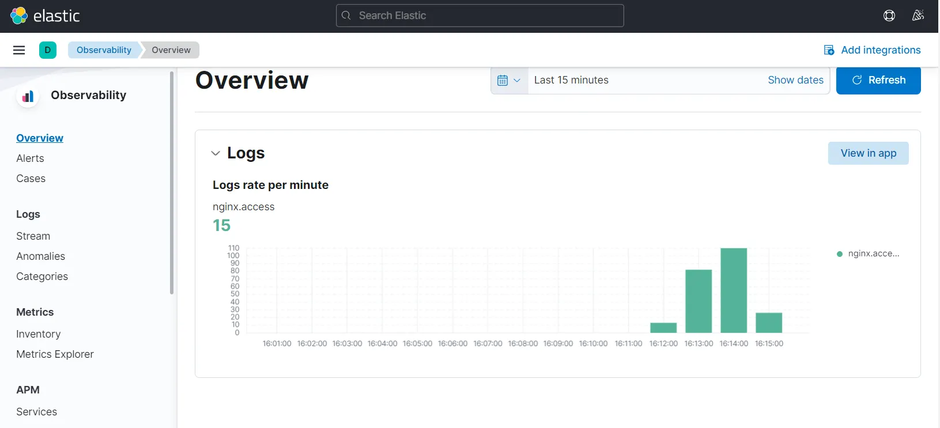Screen dimensions: 940x428
Task: Click the Overview breadcrumb
Action: pos(171,50)
